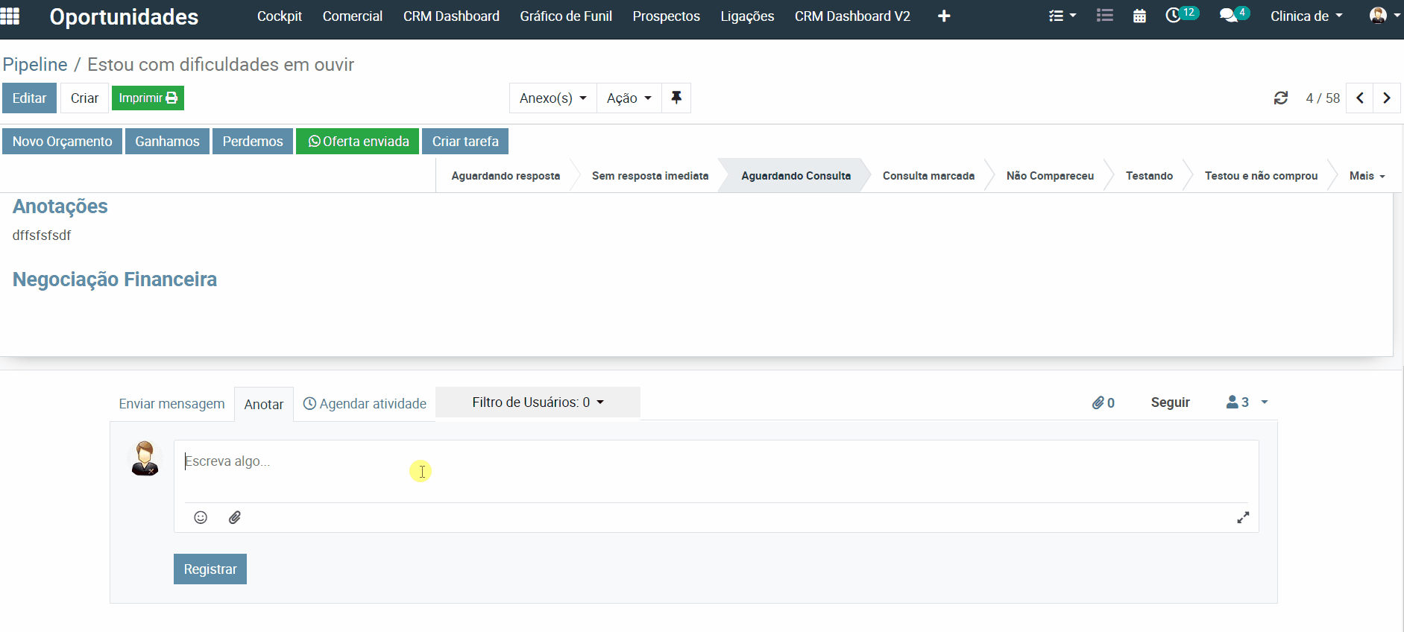Image resolution: width=1404 pixels, height=632 pixels.
Task: Switch to Enviar mensagem tab
Action: [171, 404]
